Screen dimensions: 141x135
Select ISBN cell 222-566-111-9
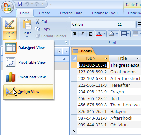coord(93,85)
